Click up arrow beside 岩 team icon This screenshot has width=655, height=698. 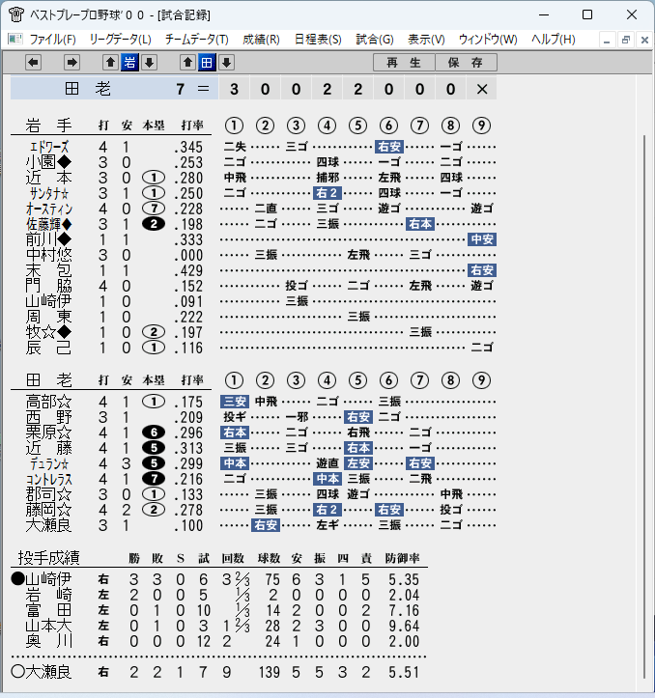click(110, 63)
